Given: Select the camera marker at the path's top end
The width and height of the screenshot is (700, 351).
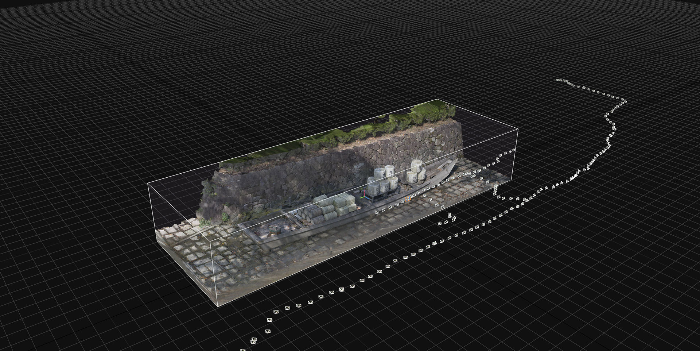Looking at the screenshot, I should coord(558,80).
